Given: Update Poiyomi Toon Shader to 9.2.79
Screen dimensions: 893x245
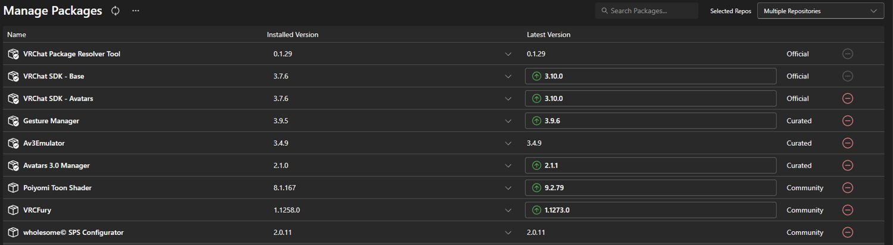Looking at the screenshot, I should pyautogui.click(x=650, y=188).
